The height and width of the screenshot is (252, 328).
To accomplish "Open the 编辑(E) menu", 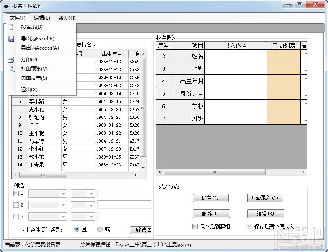I will [x=42, y=18].
